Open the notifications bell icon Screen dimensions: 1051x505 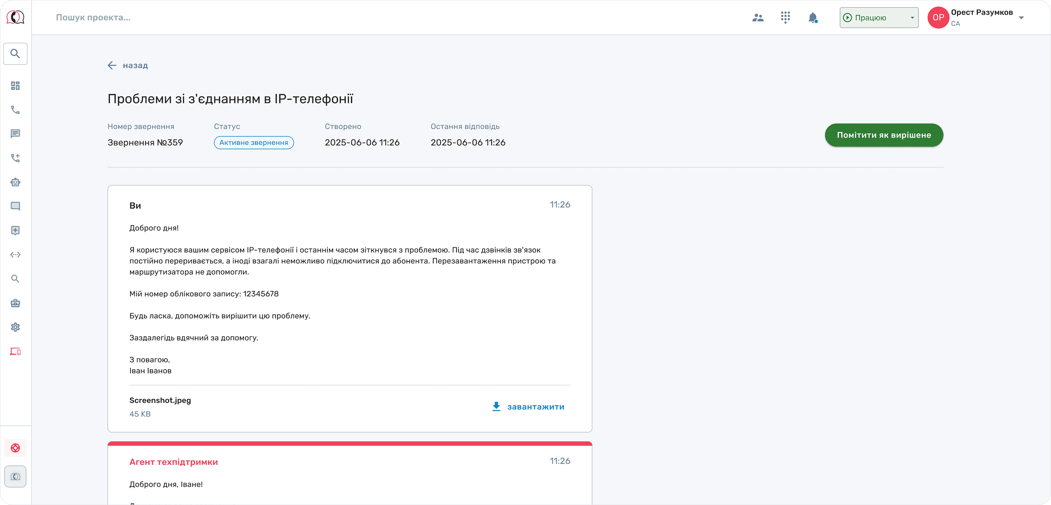coord(813,17)
